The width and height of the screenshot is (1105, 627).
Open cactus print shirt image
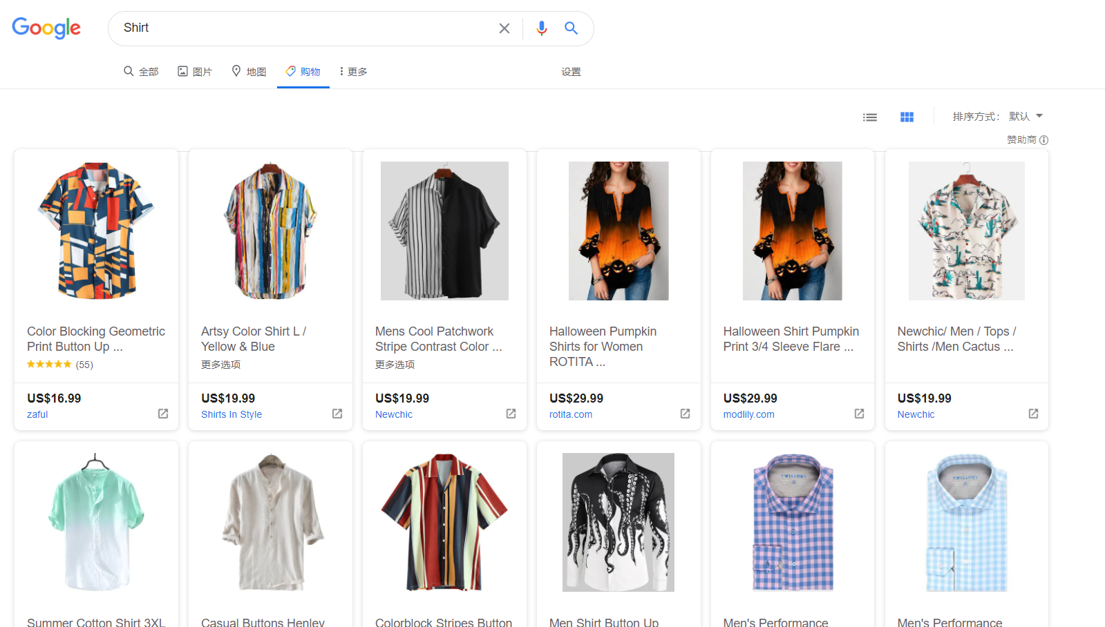coord(967,231)
